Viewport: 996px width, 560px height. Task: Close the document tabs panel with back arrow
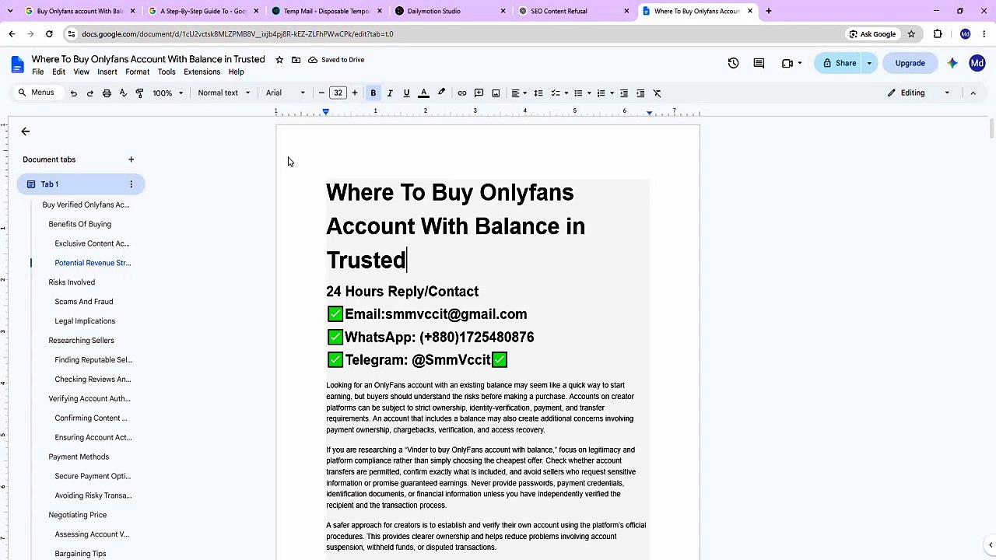[25, 131]
